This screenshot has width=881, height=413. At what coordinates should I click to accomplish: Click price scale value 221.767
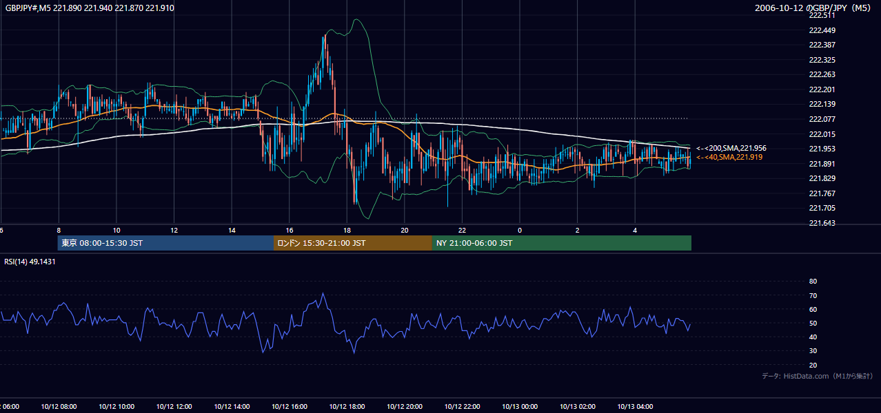tap(822, 193)
